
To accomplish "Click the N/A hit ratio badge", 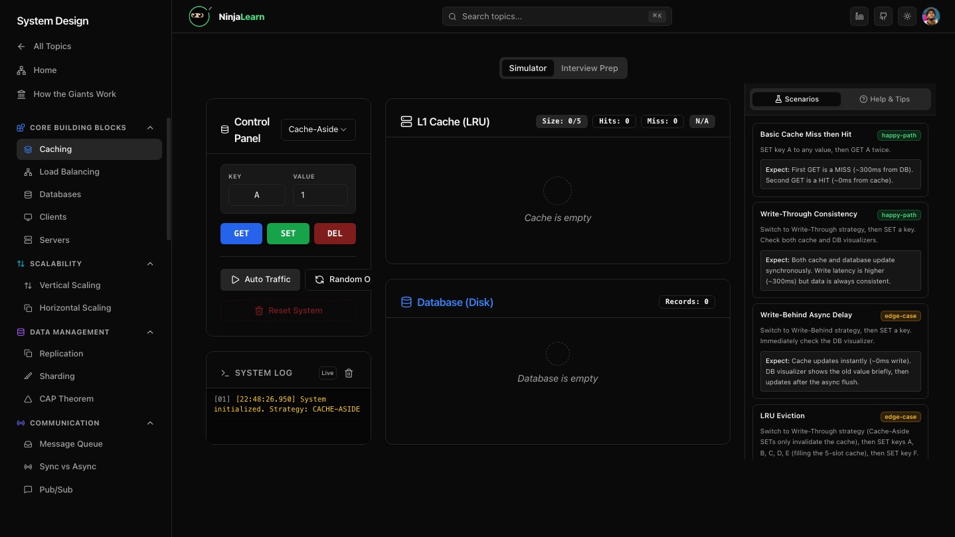I will (x=702, y=121).
